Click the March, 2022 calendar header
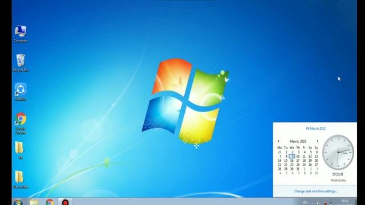 298,141
